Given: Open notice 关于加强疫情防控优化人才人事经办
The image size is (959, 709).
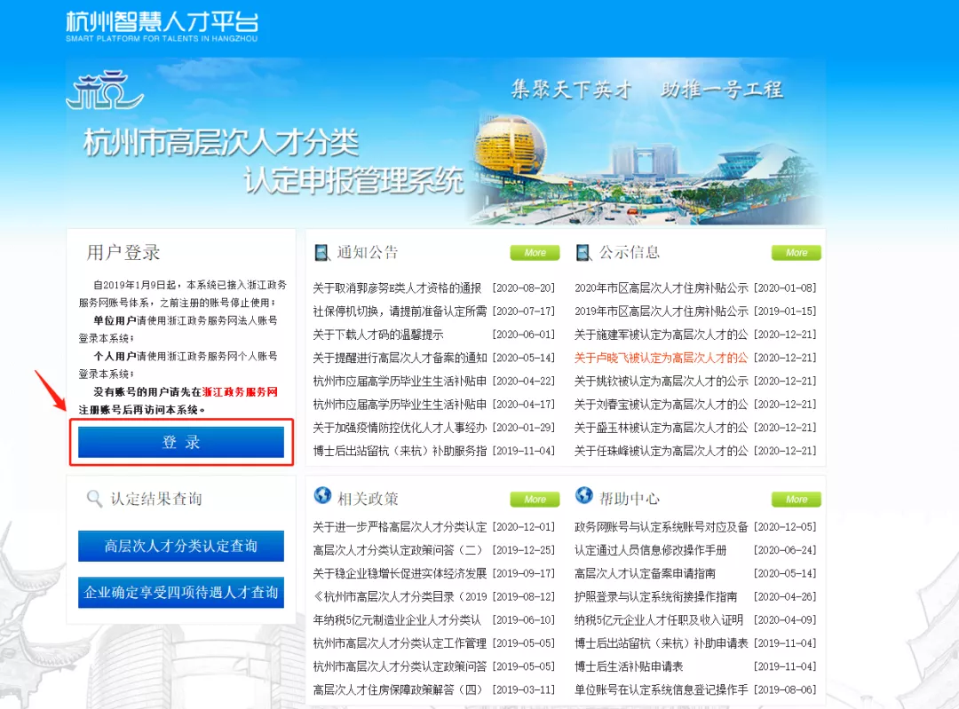Looking at the screenshot, I should (400, 427).
